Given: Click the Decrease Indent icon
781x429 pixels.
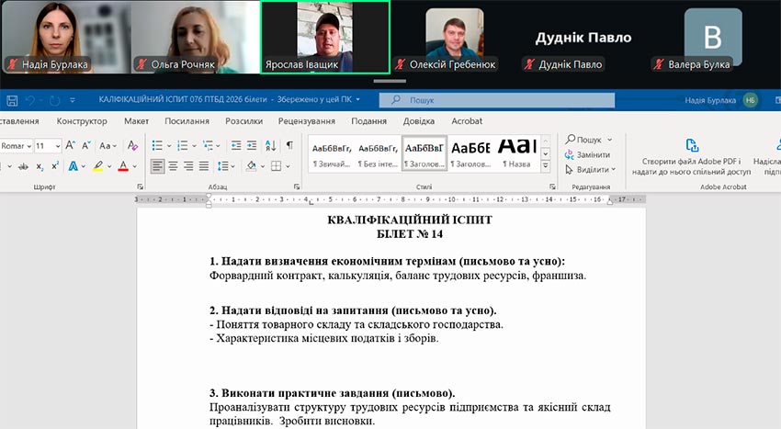Looking at the screenshot, I should click(x=235, y=145).
